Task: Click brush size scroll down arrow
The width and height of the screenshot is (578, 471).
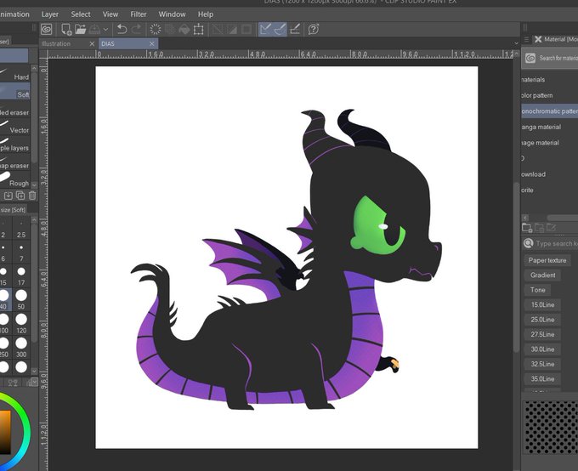Action: tap(34, 371)
